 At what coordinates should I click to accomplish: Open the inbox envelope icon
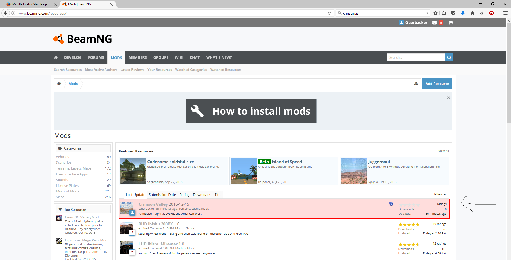[435, 23]
